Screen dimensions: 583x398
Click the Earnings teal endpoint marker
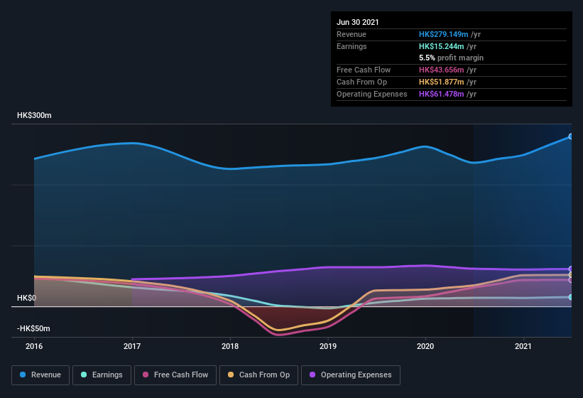coord(570,297)
